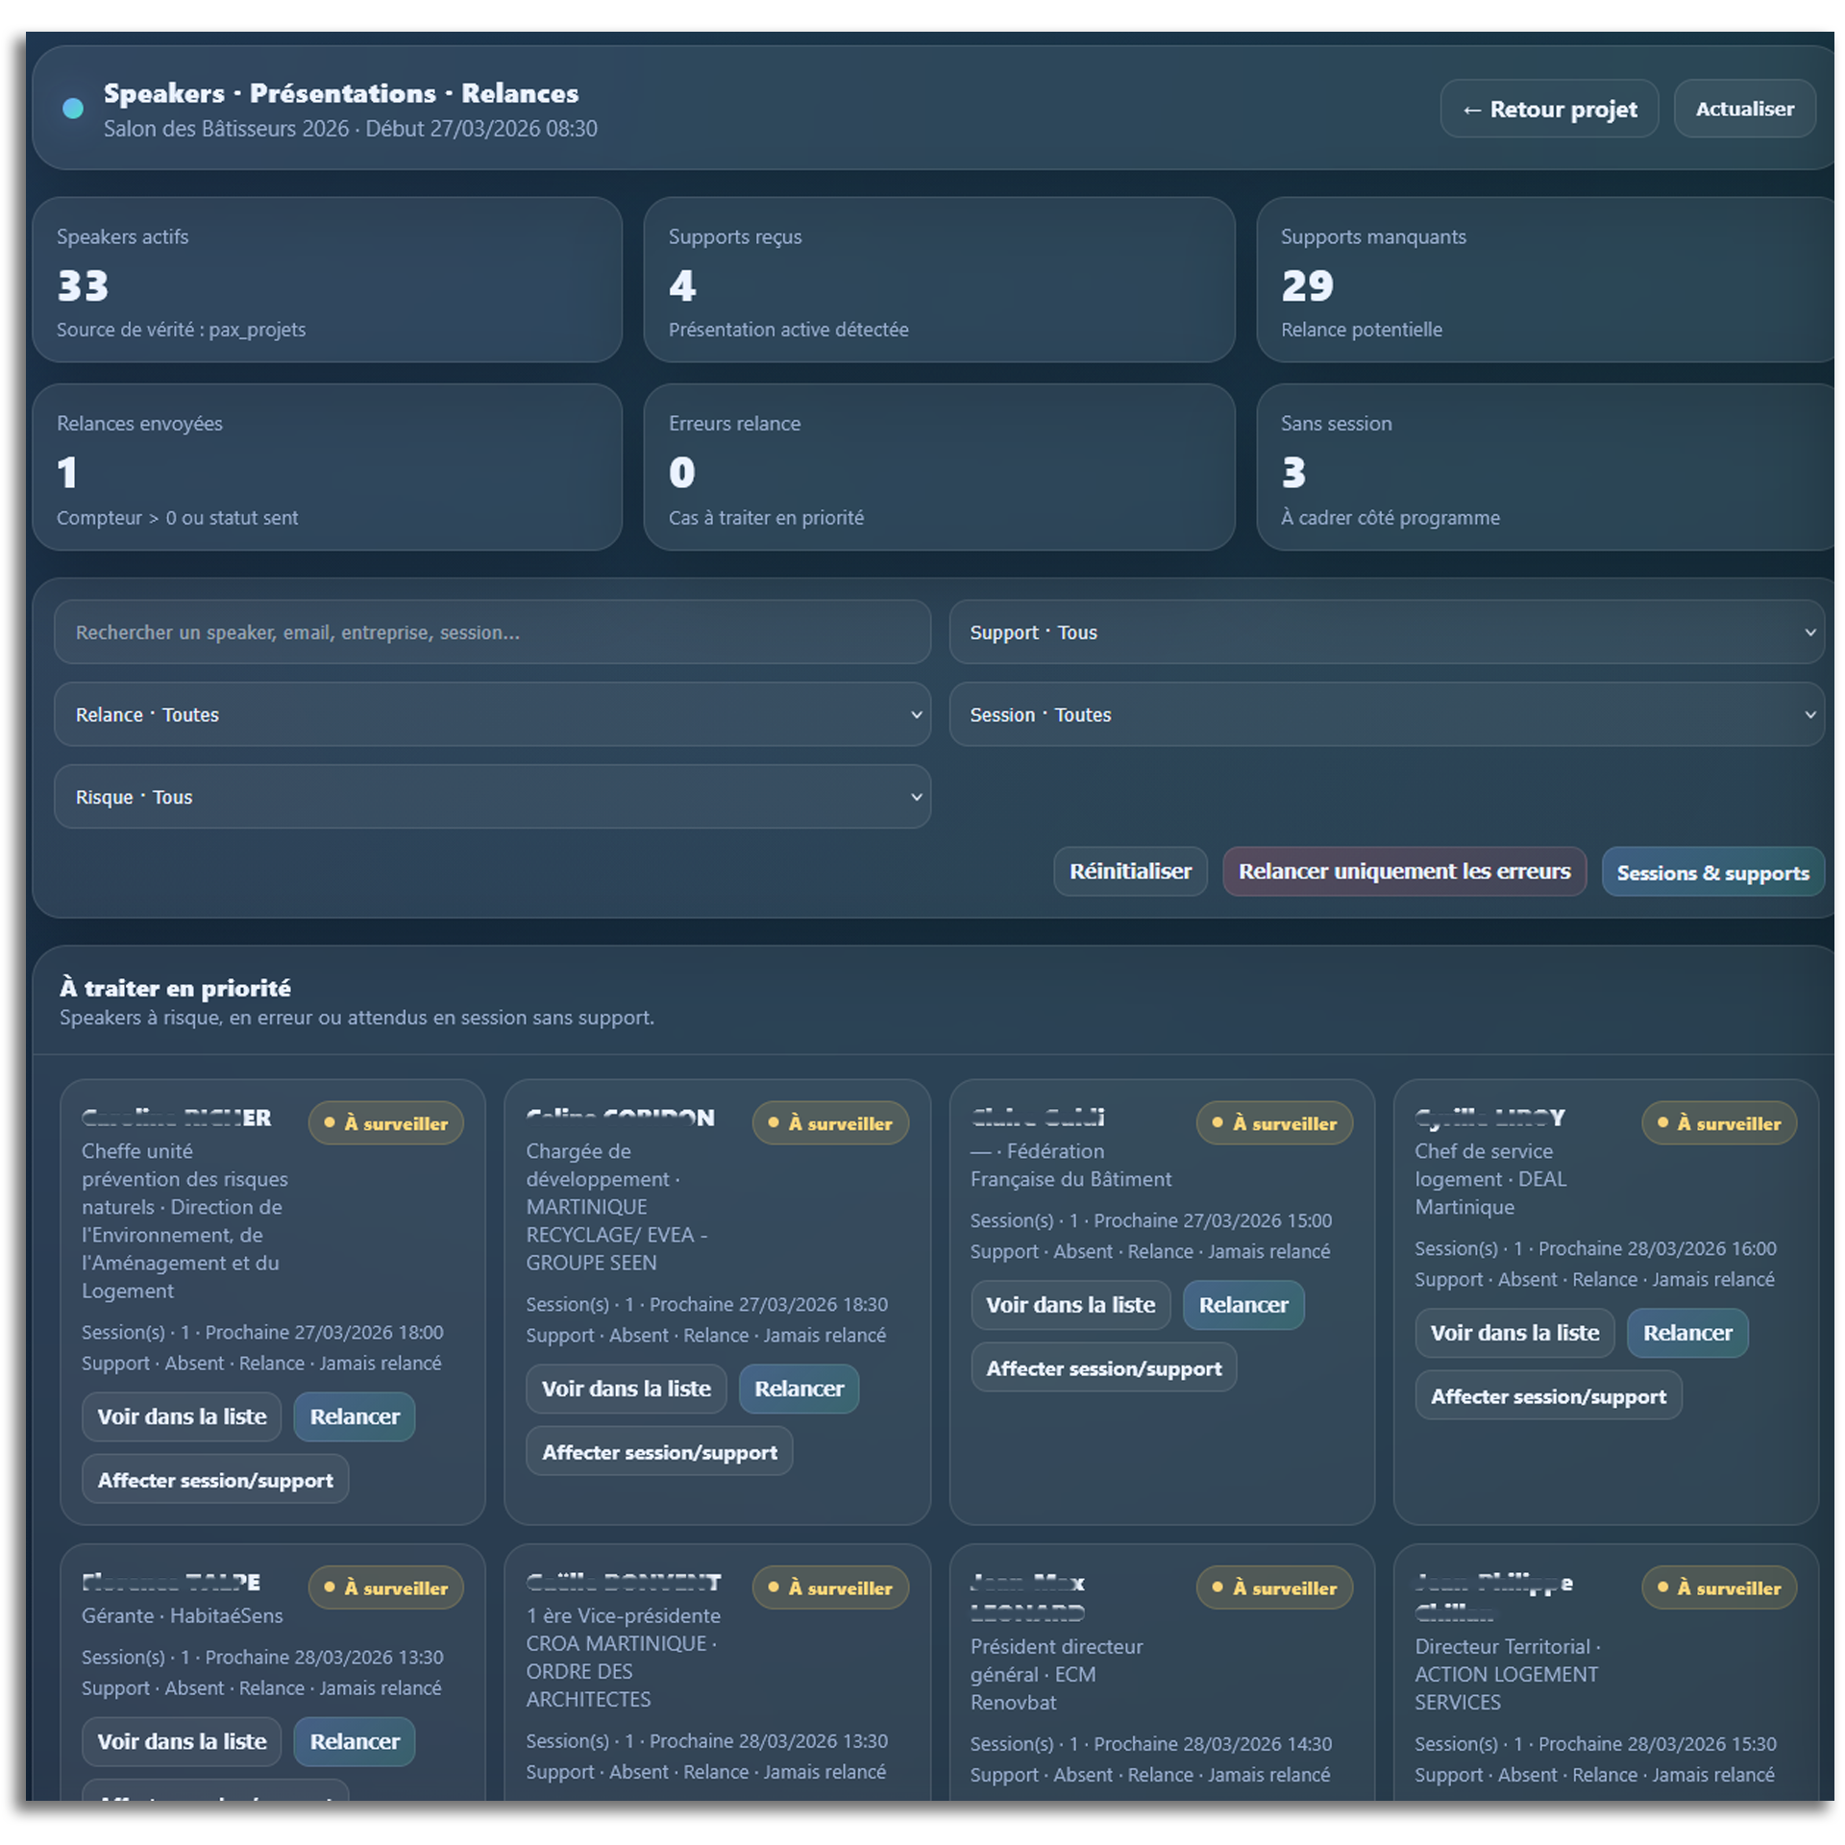This screenshot has height=1845, width=1845.
Task: Click À surveiller badge on RICHER card
Action: [386, 1122]
